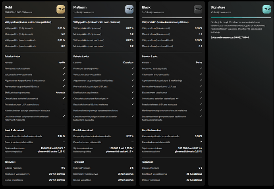This screenshot has width=274, height=189.
Task: Click the Signature tier logo icon
Action: 267,9
